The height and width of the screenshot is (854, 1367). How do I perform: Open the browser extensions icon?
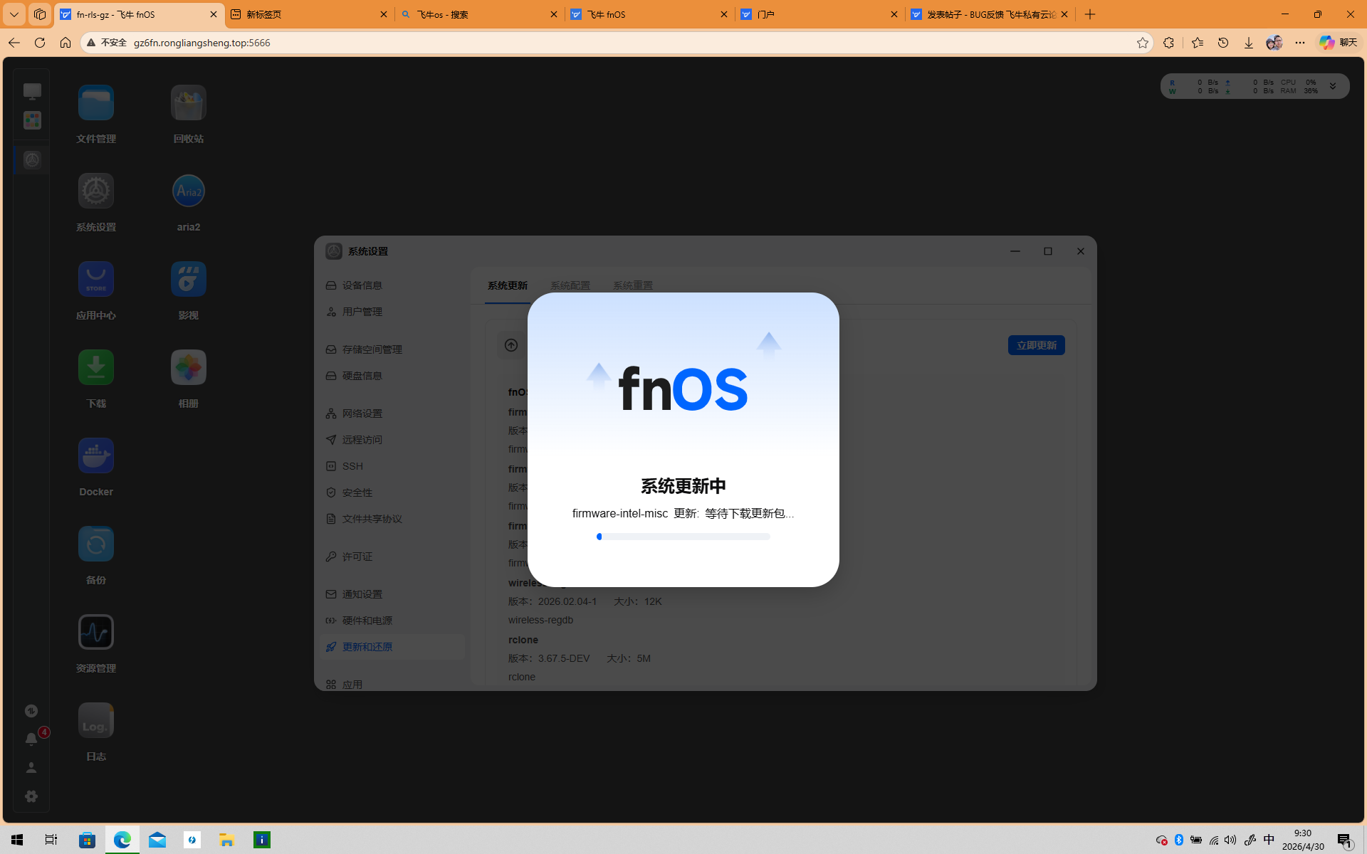1168,43
